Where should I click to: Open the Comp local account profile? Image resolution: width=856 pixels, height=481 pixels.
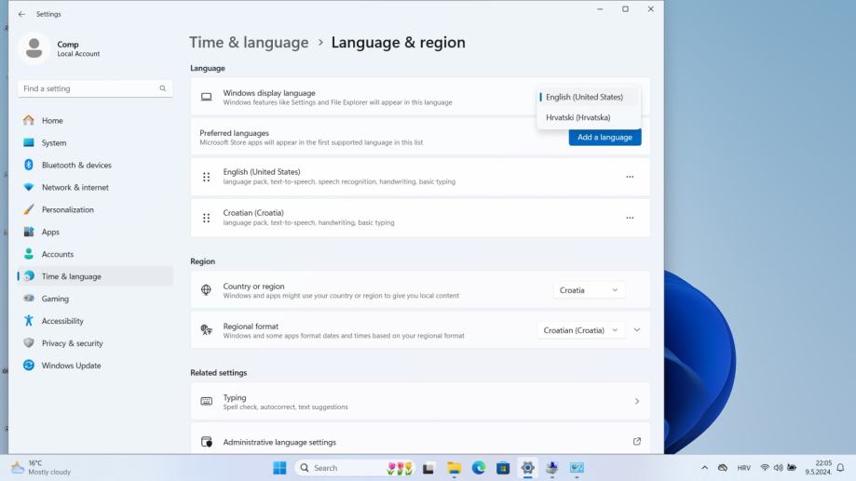click(x=60, y=48)
